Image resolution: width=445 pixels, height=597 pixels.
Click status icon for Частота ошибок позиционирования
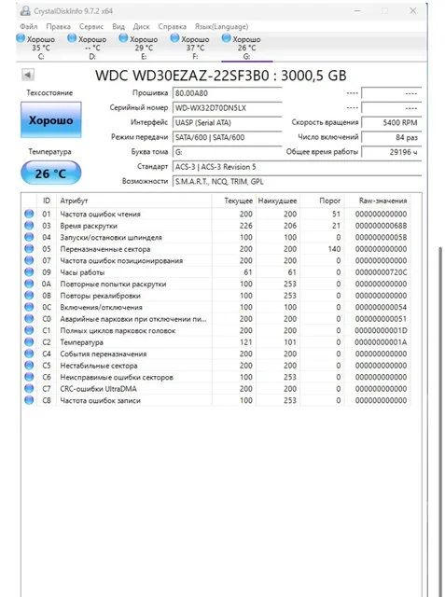coord(29,260)
